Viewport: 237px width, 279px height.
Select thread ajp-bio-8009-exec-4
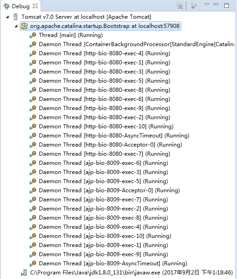(103, 227)
